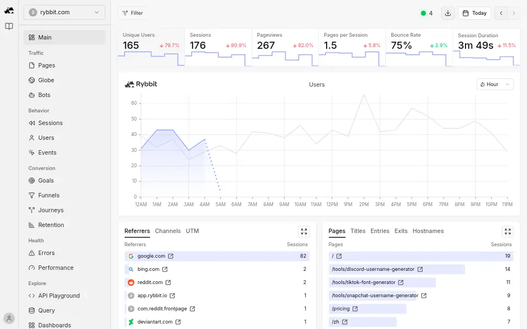Open the user account avatar icon

(9, 318)
